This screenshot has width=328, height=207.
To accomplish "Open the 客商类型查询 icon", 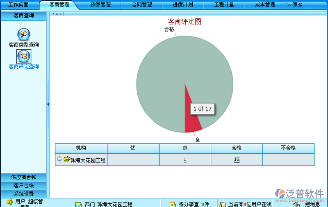I will coord(23,35).
